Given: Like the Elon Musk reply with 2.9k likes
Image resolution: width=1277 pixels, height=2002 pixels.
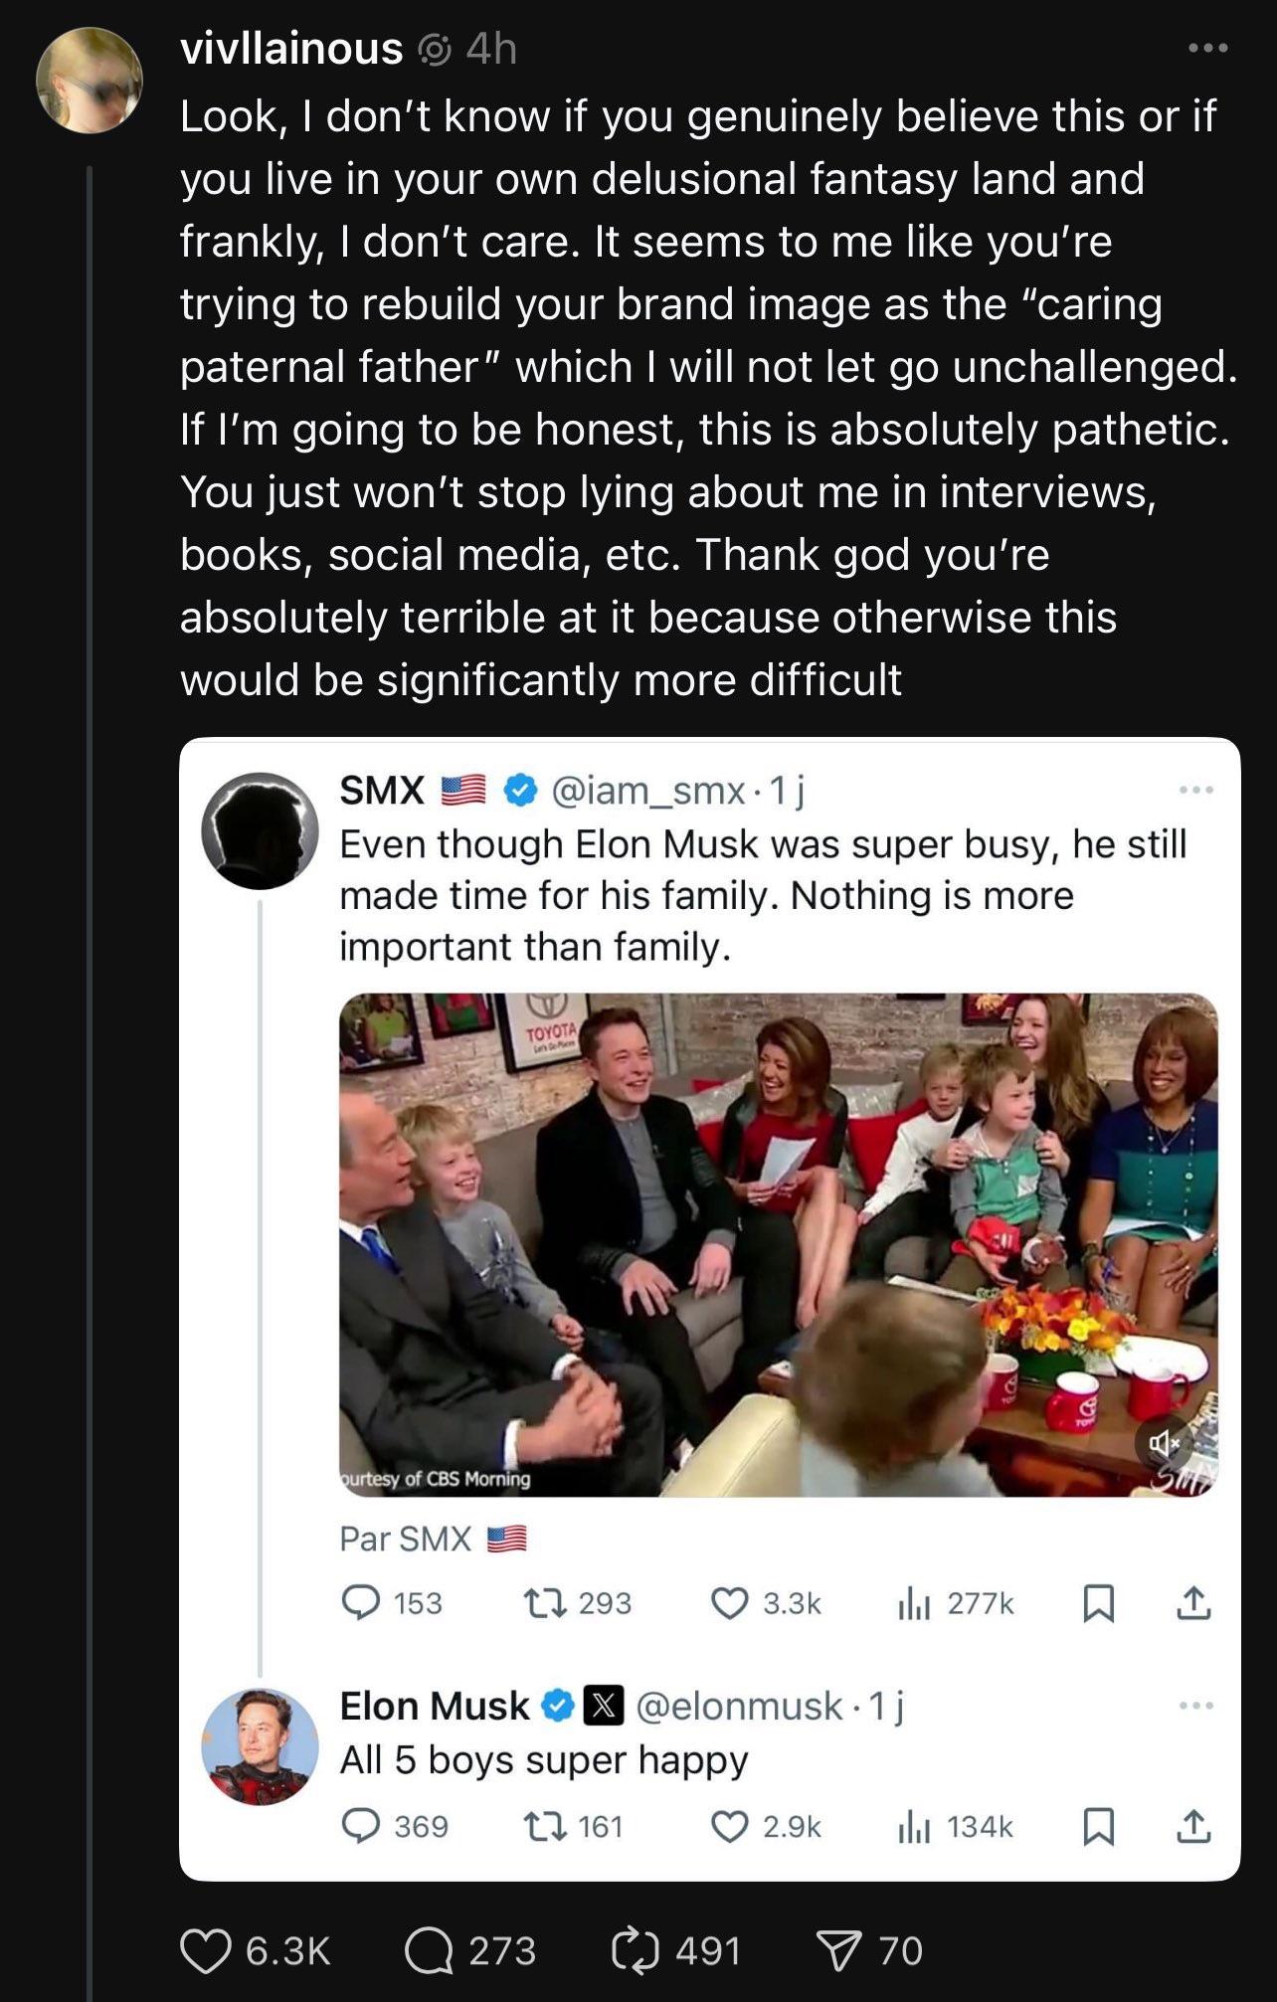Looking at the screenshot, I should (730, 1825).
